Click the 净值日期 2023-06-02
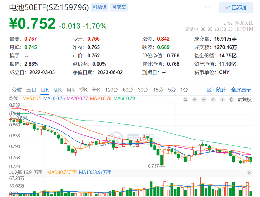 click(x=110, y=72)
